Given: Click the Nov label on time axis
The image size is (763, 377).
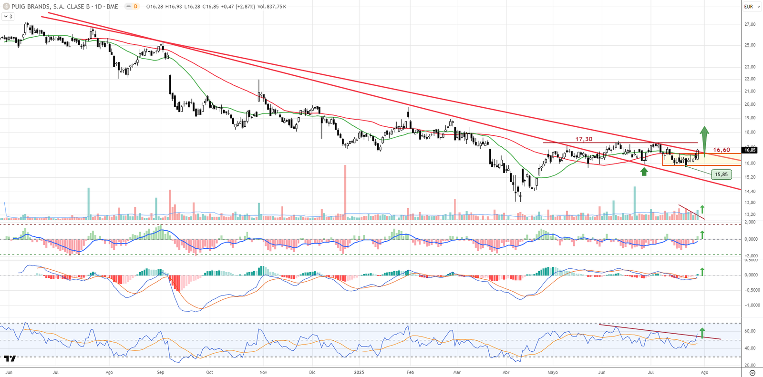Looking at the screenshot, I should (263, 372).
